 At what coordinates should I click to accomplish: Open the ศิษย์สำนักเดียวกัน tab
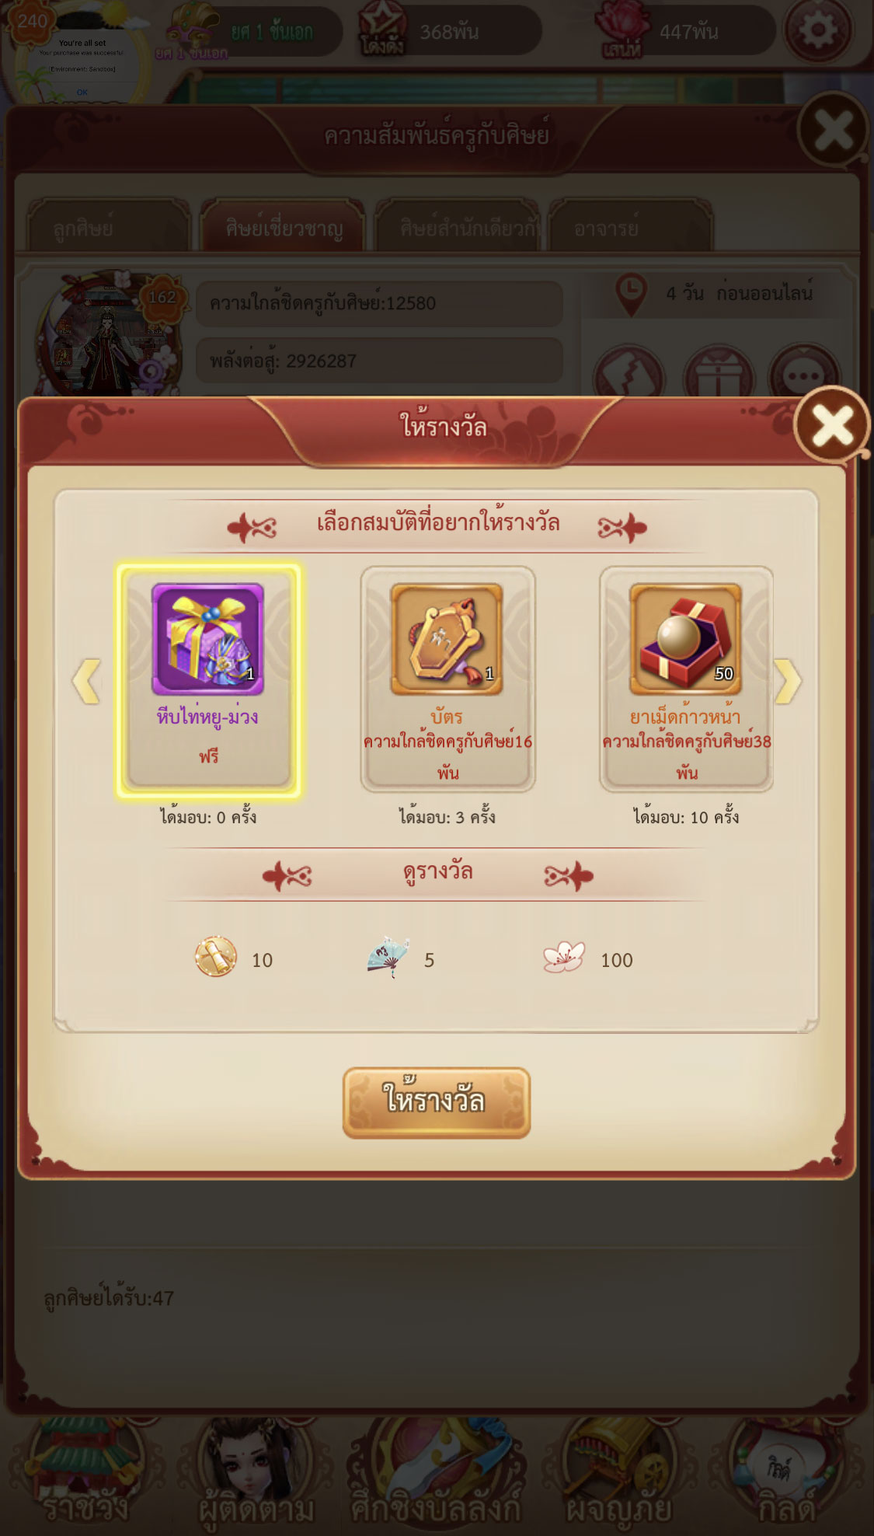coord(457,228)
